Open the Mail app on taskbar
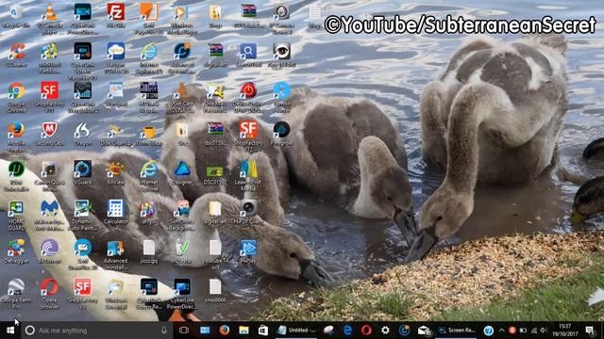This screenshot has width=604, height=339. pos(424,331)
